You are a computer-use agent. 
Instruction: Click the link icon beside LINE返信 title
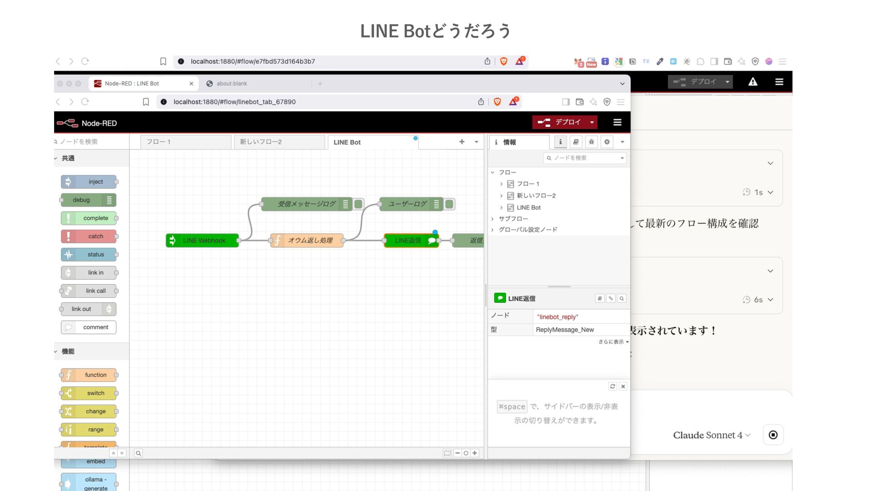pos(611,298)
